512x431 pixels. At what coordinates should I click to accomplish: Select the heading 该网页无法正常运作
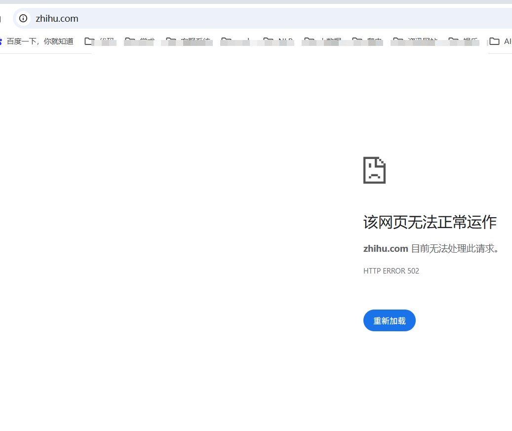pos(430,222)
